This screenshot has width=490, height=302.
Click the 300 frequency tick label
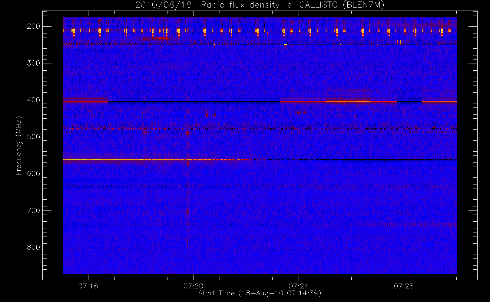(x=34, y=63)
